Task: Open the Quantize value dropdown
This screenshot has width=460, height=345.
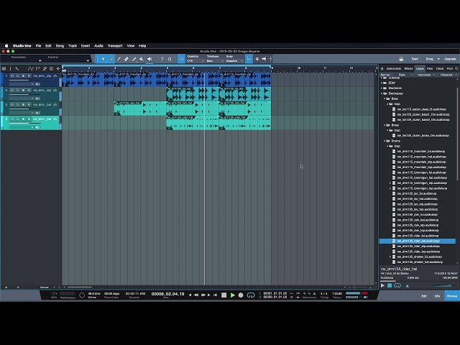Action: pos(195,60)
